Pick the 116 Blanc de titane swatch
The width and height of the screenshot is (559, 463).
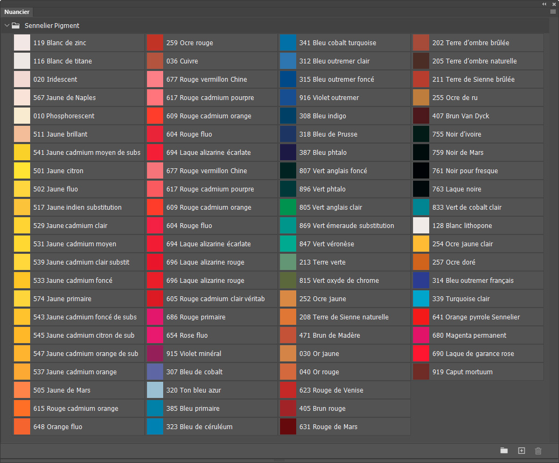point(79,61)
